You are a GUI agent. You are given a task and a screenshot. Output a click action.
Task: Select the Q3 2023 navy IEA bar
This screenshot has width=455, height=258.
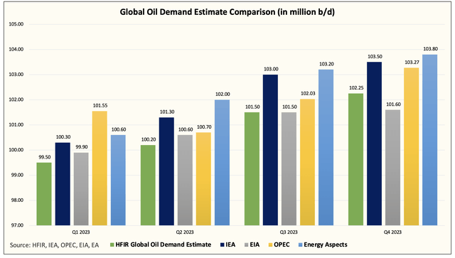pyautogui.click(x=270, y=150)
